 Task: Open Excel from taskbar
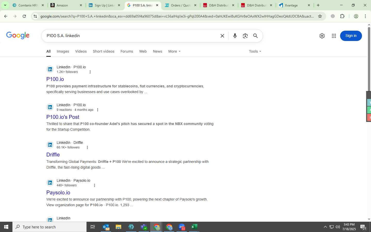194,227
